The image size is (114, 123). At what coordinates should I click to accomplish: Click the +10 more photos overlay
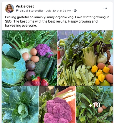pos(94,105)
